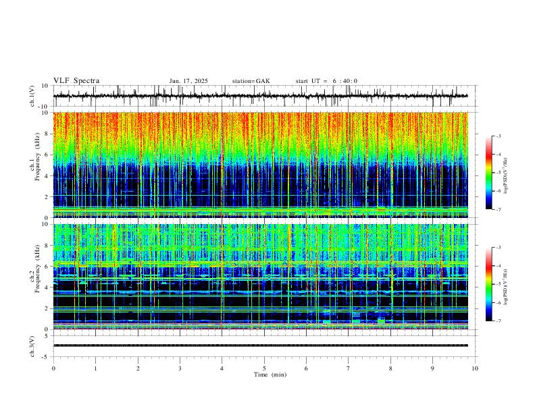Click the "ch.3(V)" axis label
The image size is (535, 413).
tap(32, 346)
